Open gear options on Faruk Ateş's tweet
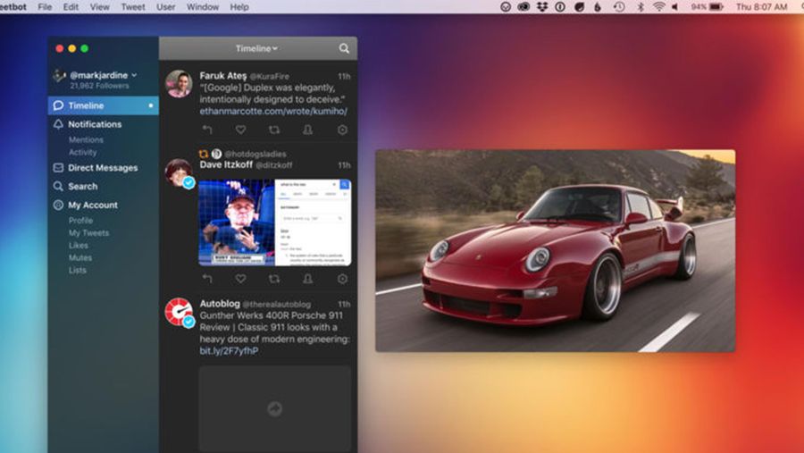The height and width of the screenshot is (453, 804). pyautogui.click(x=342, y=130)
